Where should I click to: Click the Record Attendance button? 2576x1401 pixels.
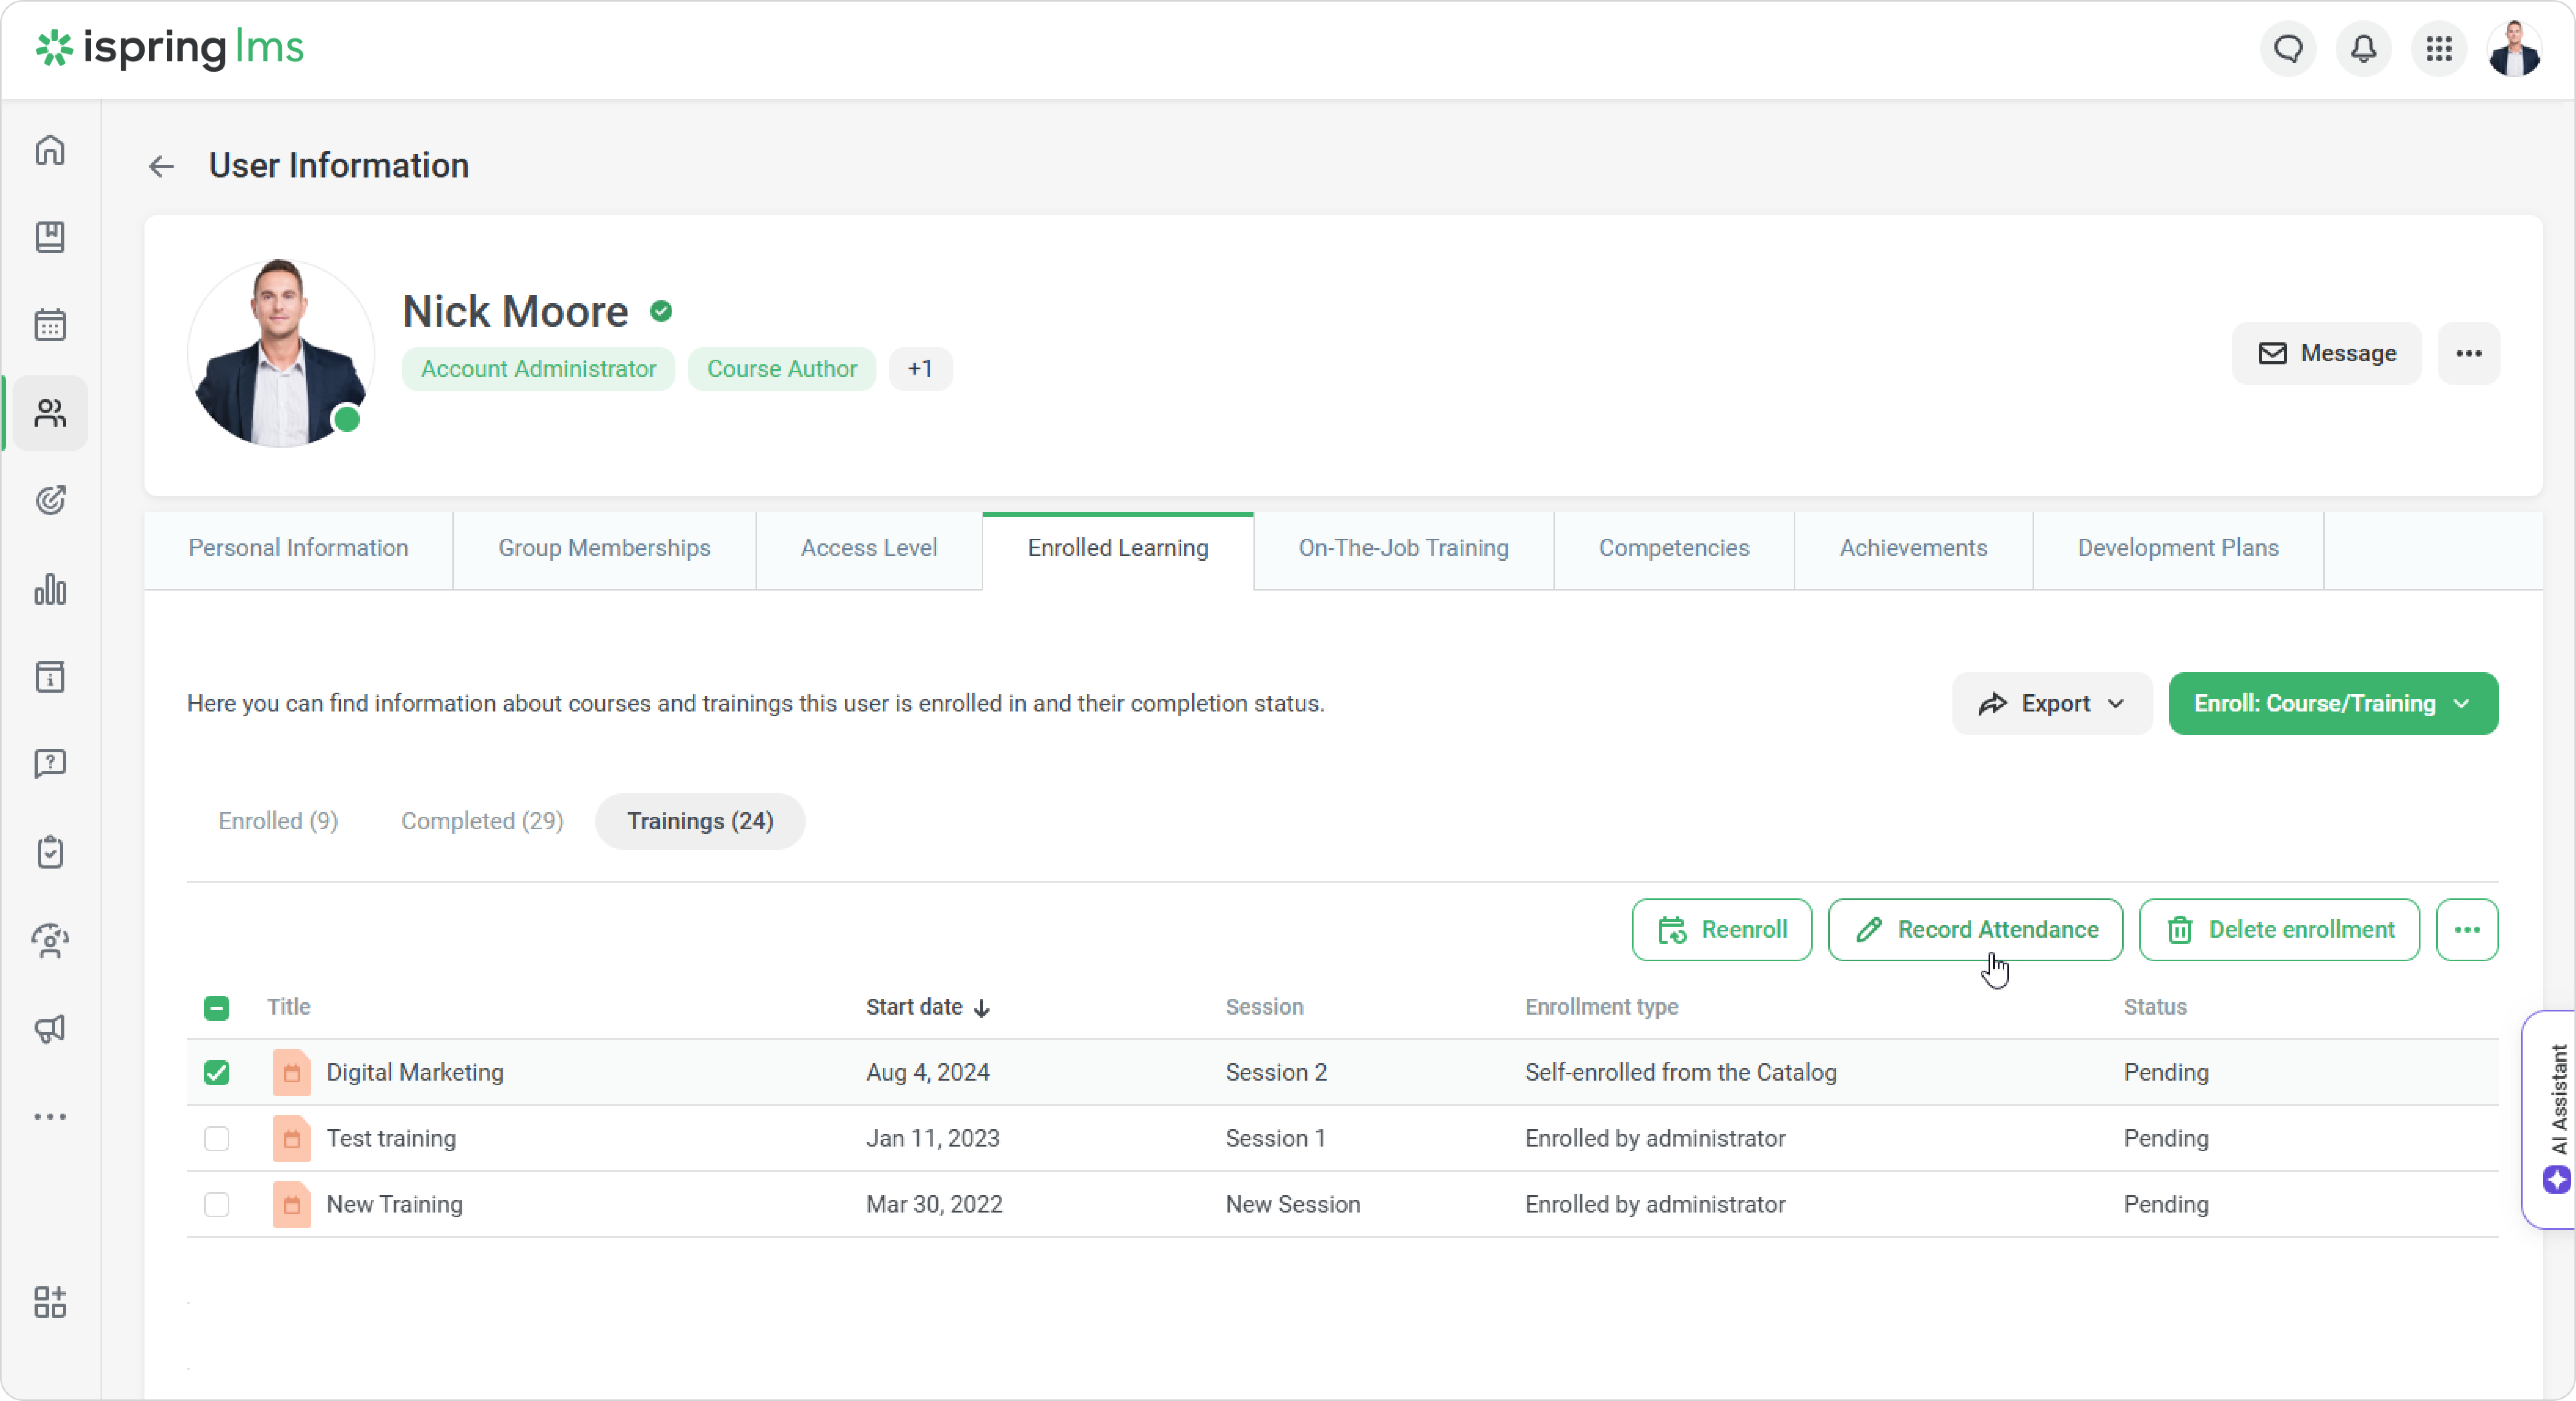tap(1975, 929)
